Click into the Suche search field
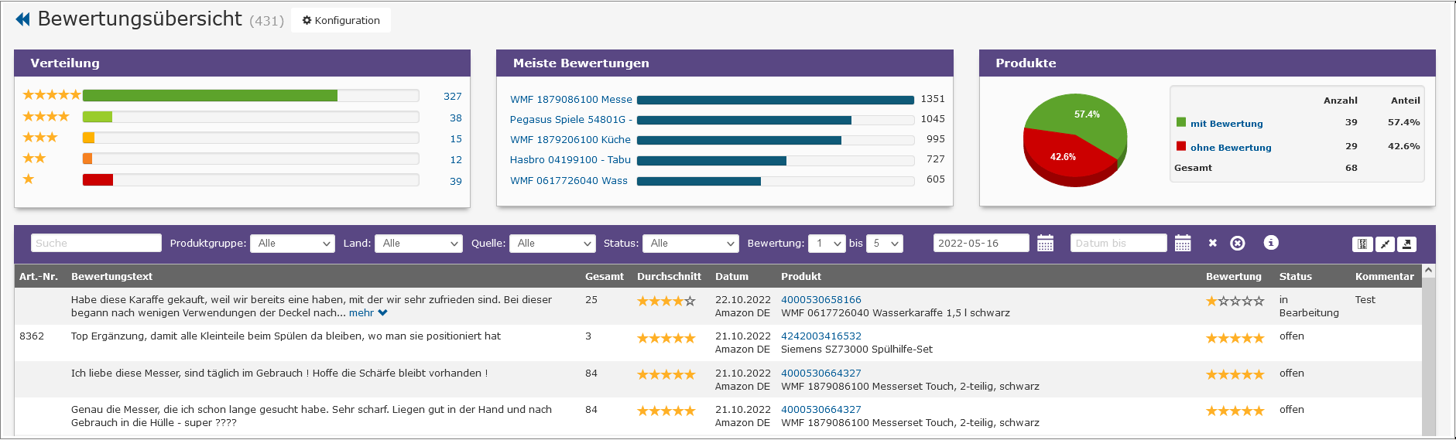Image resolution: width=1456 pixels, height=440 pixels. (x=96, y=244)
